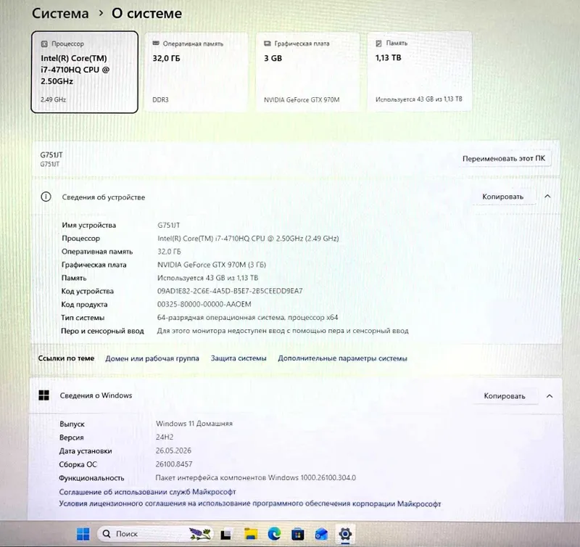This screenshot has height=547, width=580.
Task: Click the Settings gear taskbar icon
Action: pyautogui.click(x=345, y=534)
